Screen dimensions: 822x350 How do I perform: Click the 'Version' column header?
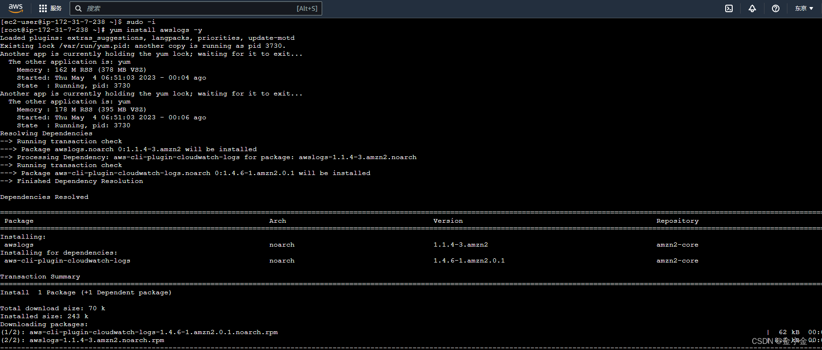448,221
